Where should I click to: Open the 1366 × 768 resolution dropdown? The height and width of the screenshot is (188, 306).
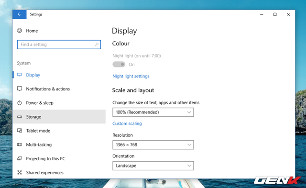153,144
